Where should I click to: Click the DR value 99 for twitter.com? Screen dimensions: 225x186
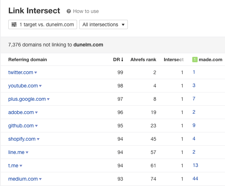(120, 72)
